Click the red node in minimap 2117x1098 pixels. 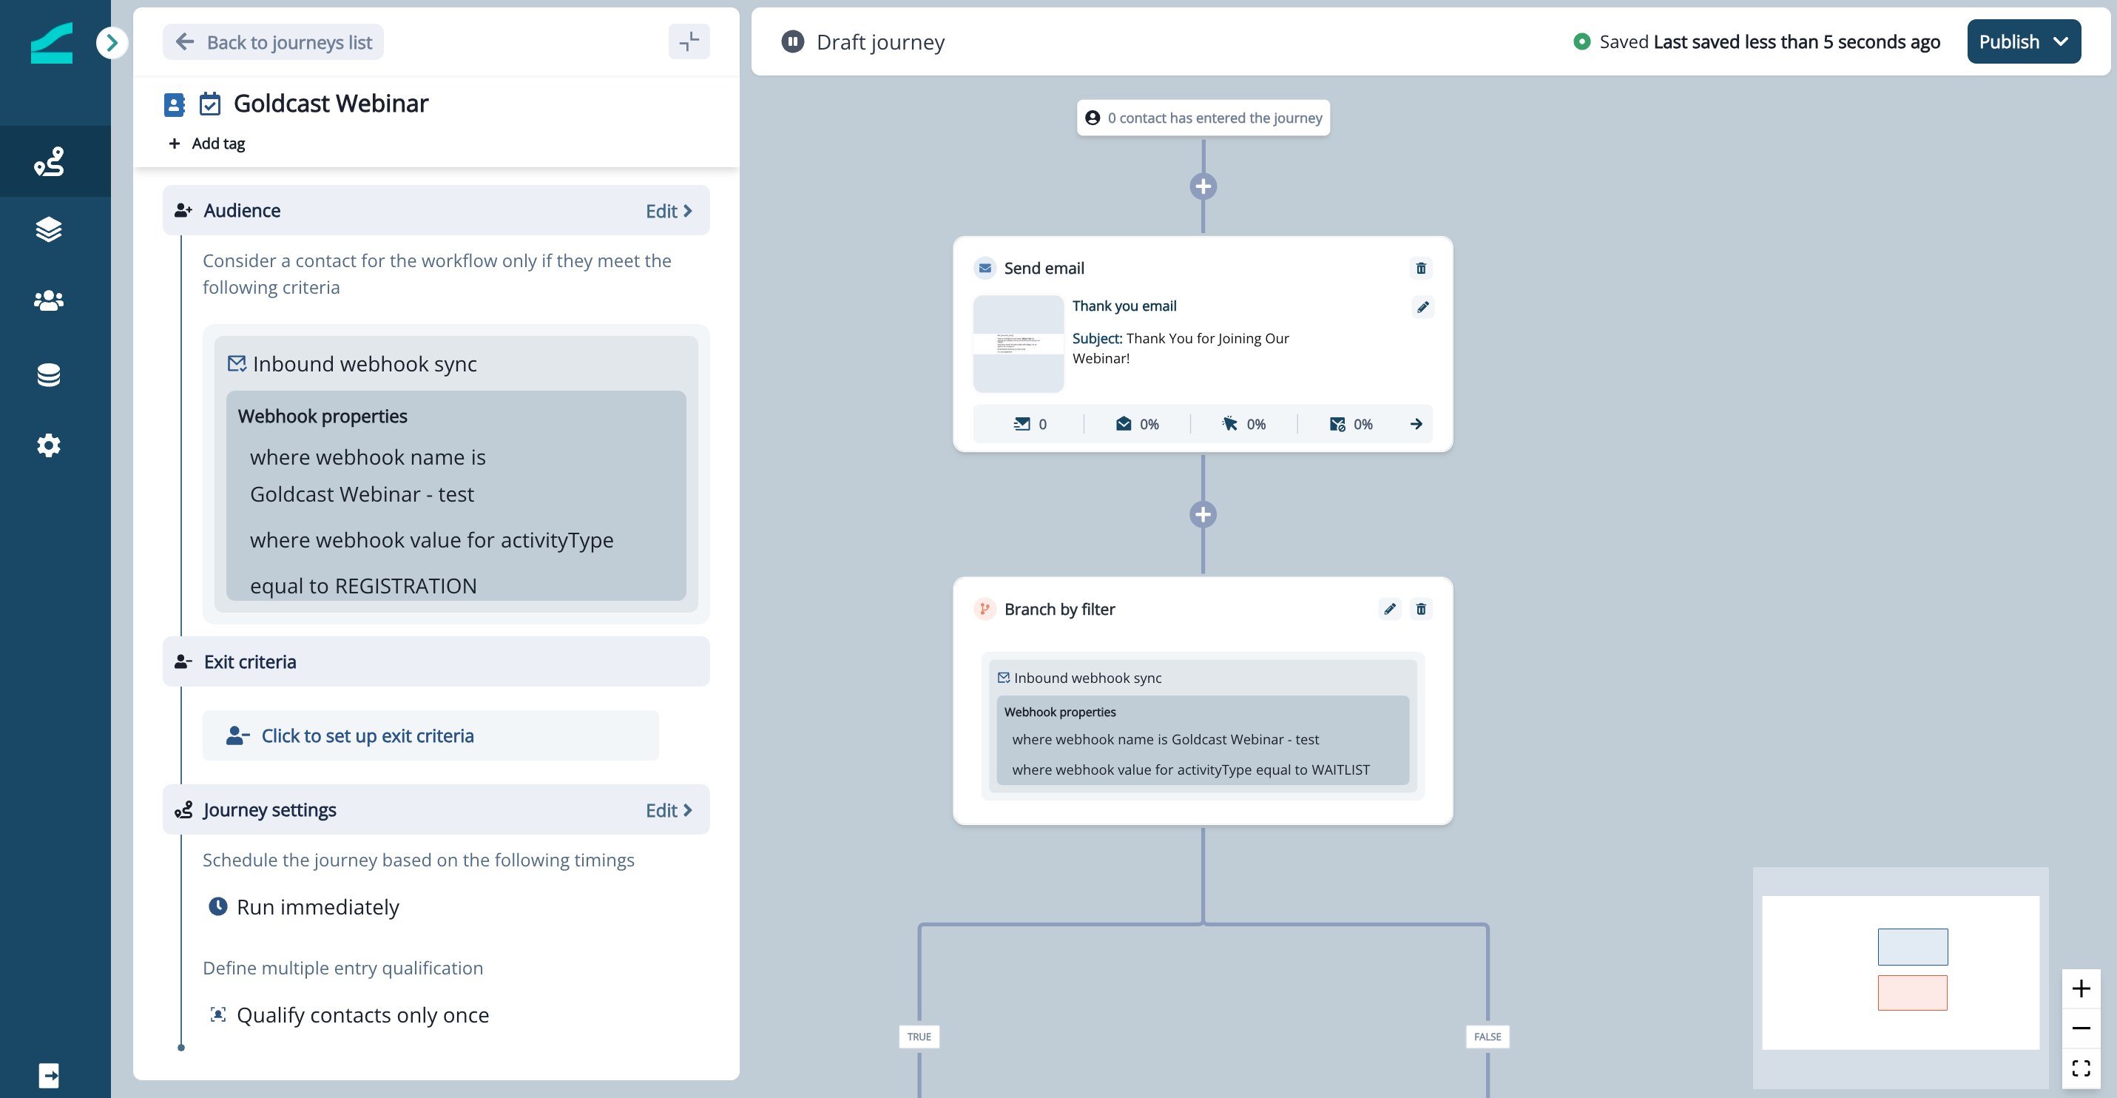coord(1912,993)
